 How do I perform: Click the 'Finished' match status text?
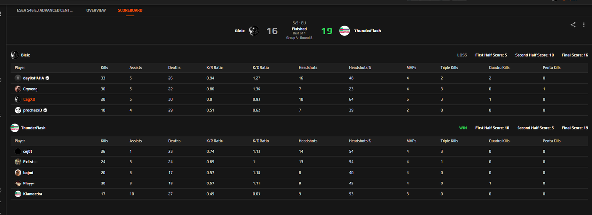(x=299, y=29)
